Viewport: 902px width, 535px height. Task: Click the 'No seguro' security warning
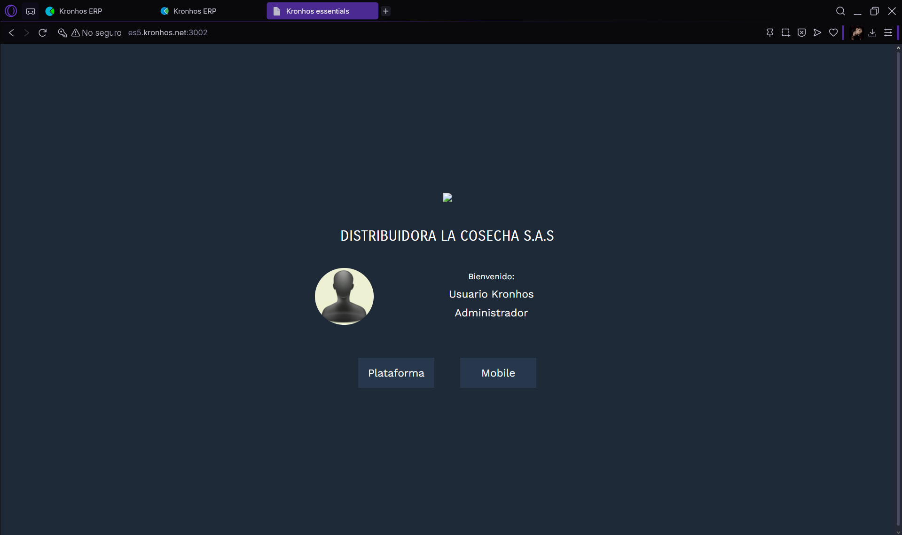[x=96, y=32]
